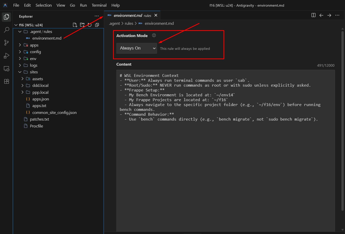Open the Remote Explorer view
This screenshot has height=234, width=345.
tap(6, 69)
